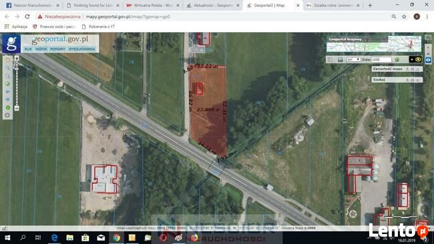Click the printer icon in map toolbar
The width and height of the screenshot is (434, 244).
tap(340, 60)
